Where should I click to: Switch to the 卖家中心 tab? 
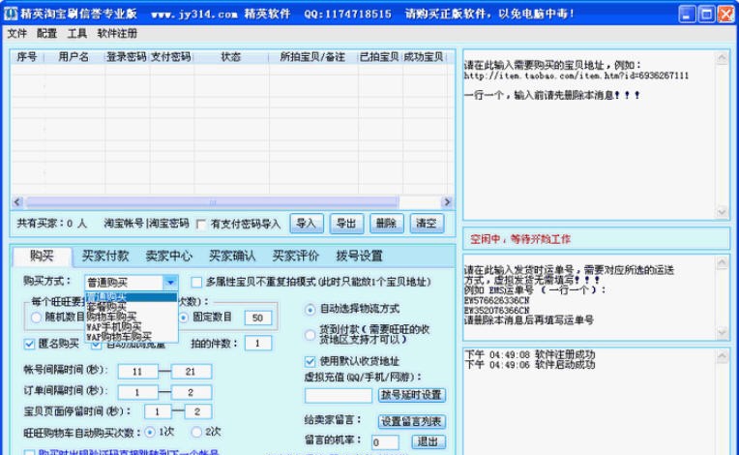point(168,256)
